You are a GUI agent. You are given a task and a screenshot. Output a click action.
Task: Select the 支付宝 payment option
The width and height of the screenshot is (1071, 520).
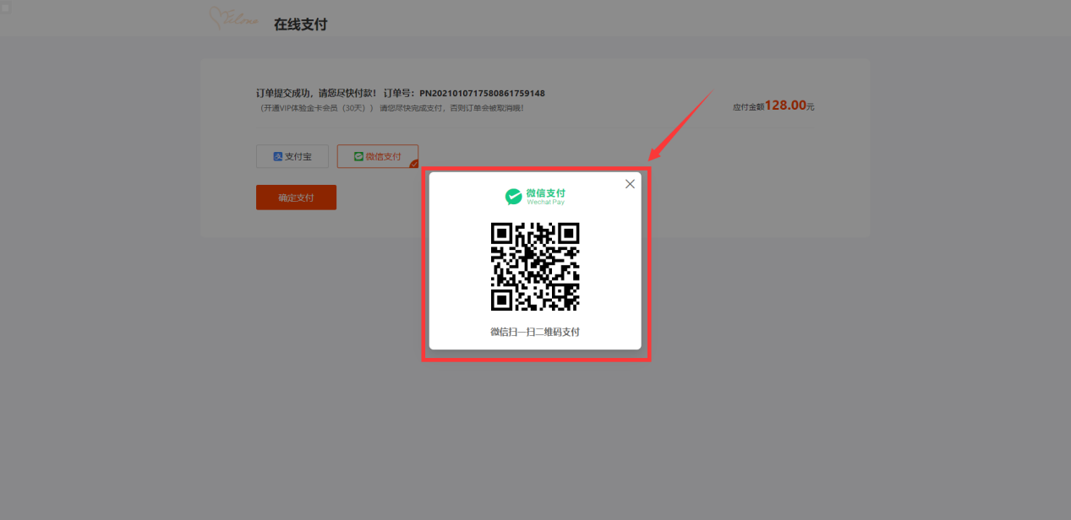point(292,156)
